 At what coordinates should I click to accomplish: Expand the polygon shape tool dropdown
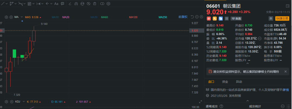(x=15, y=4)
